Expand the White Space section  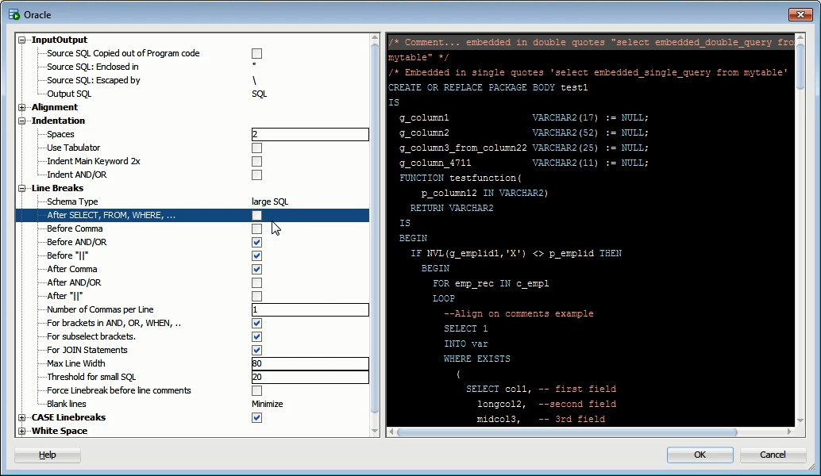pyautogui.click(x=22, y=431)
